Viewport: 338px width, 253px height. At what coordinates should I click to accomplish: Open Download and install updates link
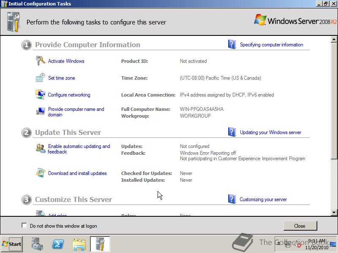(x=77, y=173)
